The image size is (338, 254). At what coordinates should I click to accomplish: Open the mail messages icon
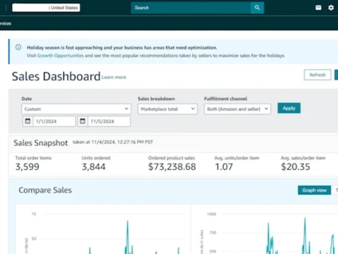[318, 8]
